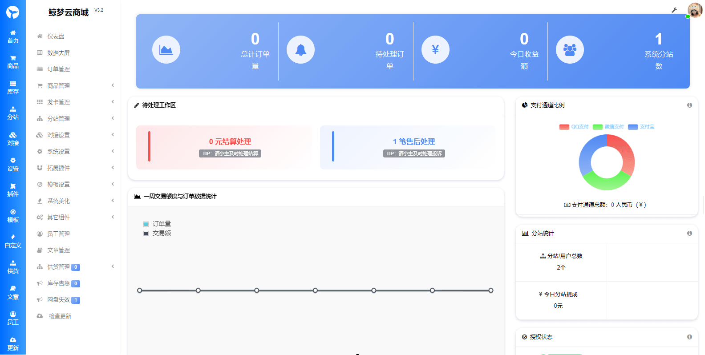Open the 1 笔售后处理 card
Viewport: 705px width, 355px height.
(413, 147)
